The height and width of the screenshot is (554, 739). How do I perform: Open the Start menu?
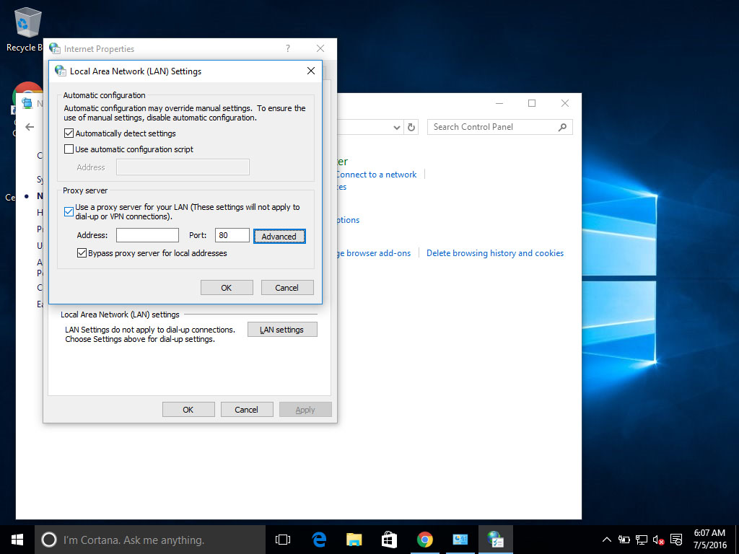click(16, 539)
